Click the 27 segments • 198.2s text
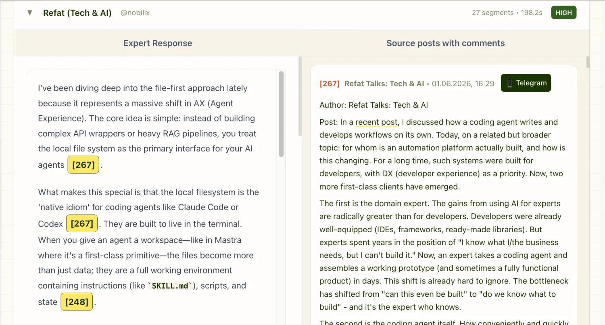 [507, 12]
